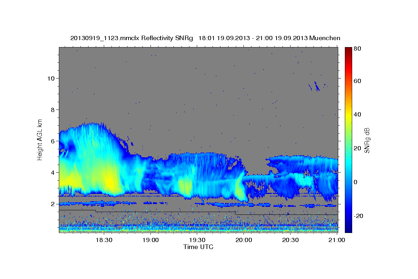Click the 'SNRg dB' colorbar label

point(367,141)
